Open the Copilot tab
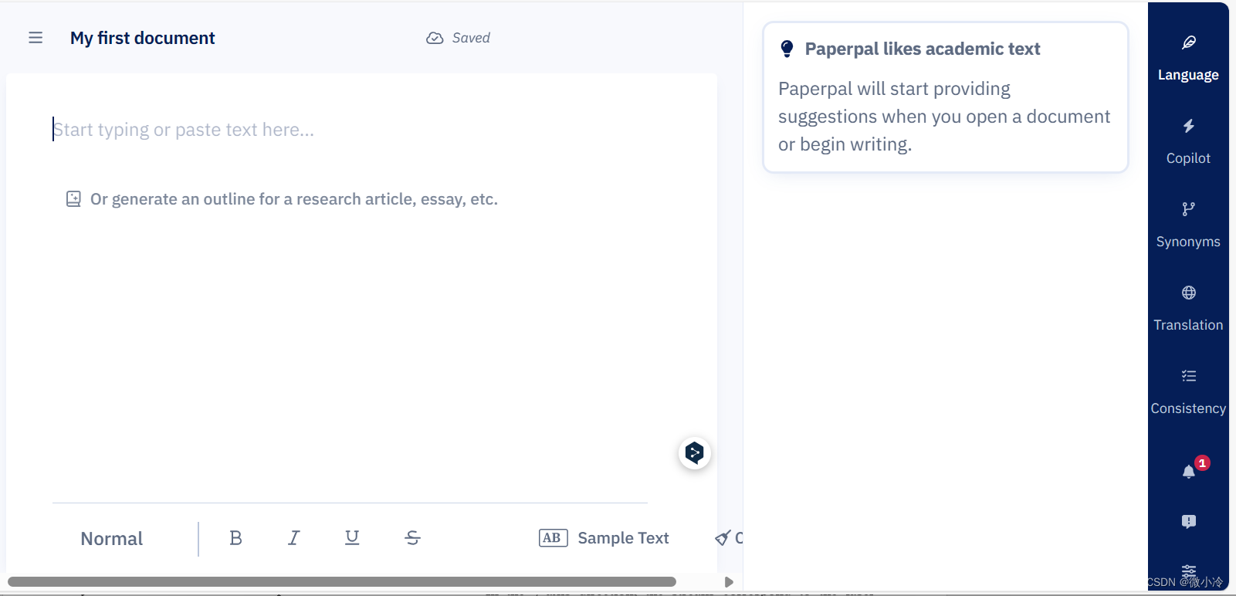Viewport: 1236px width, 596px height. 1188,142
